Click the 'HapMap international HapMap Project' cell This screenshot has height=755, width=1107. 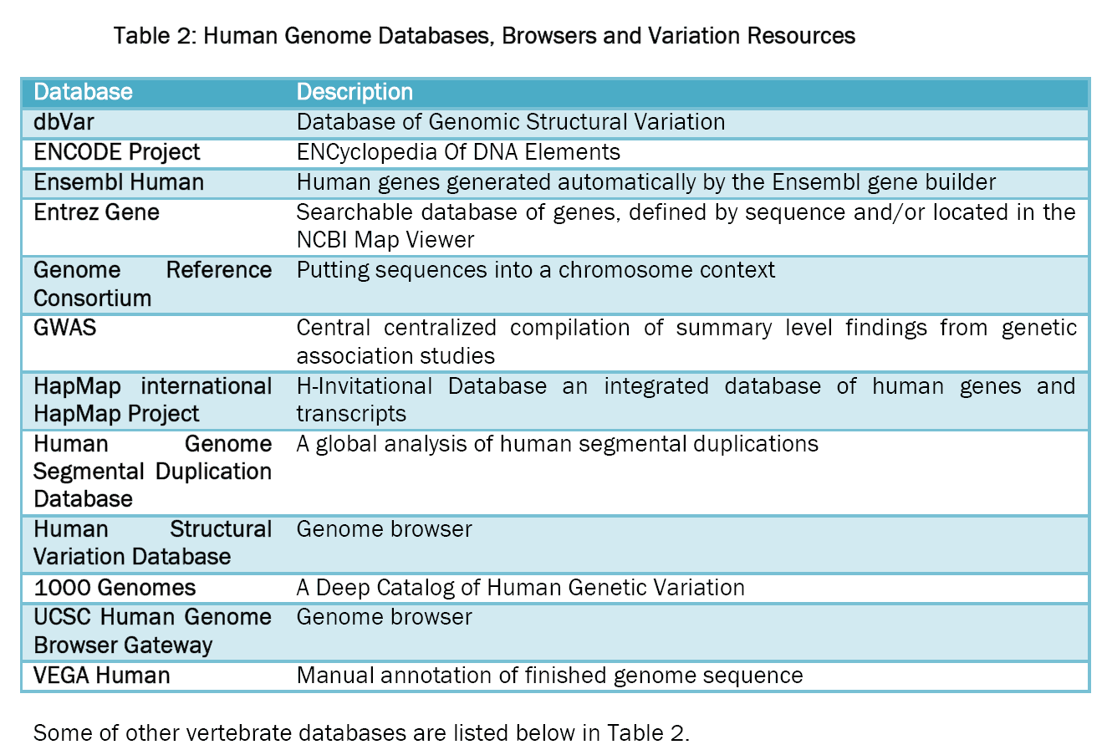pyautogui.click(x=152, y=400)
